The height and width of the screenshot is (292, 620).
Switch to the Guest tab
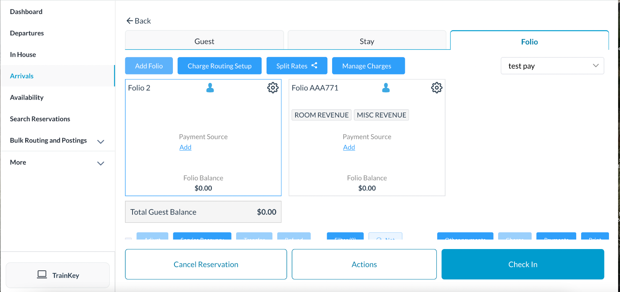tap(204, 41)
